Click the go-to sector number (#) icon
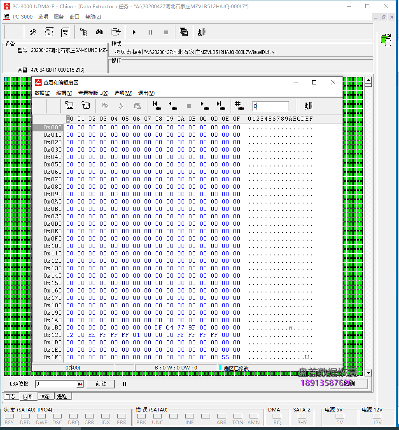This screenshot has width=399, height=430. tap(239, 105)
